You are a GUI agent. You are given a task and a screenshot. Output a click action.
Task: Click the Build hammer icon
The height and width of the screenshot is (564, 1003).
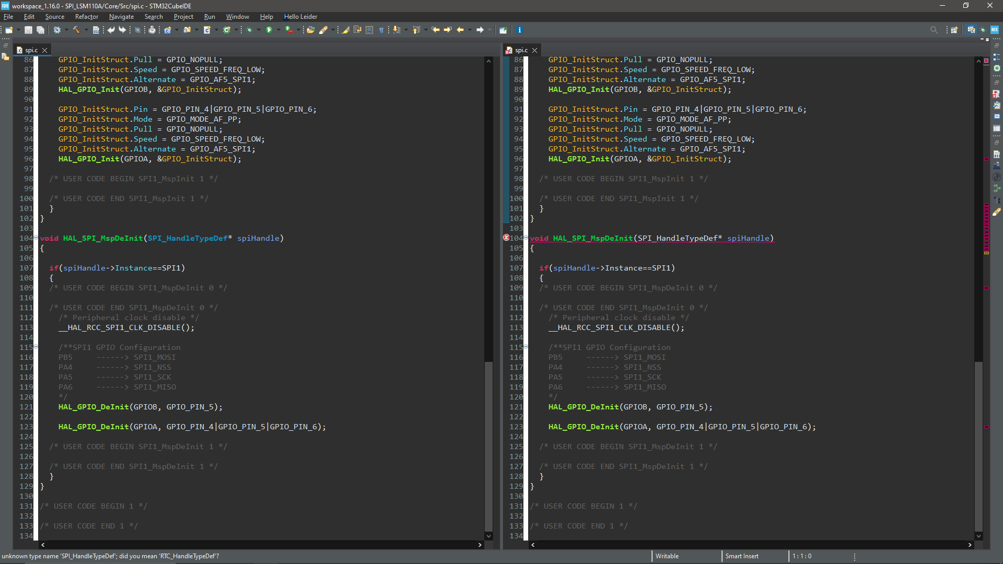(76, 30)
